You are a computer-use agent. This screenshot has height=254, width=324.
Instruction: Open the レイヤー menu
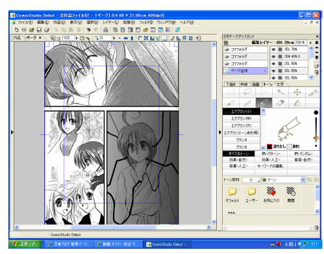(x=110, y=22)
